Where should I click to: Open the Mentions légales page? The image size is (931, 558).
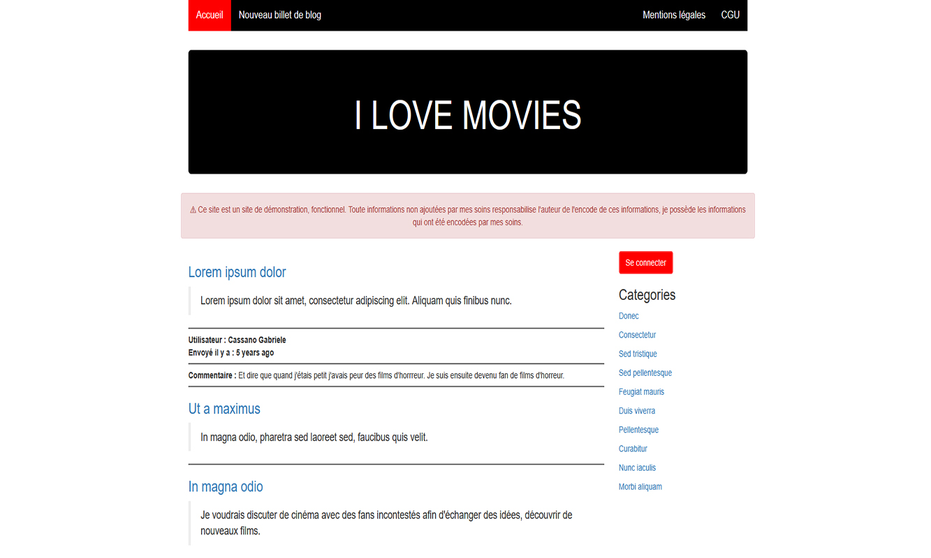(x=674, y=15)
